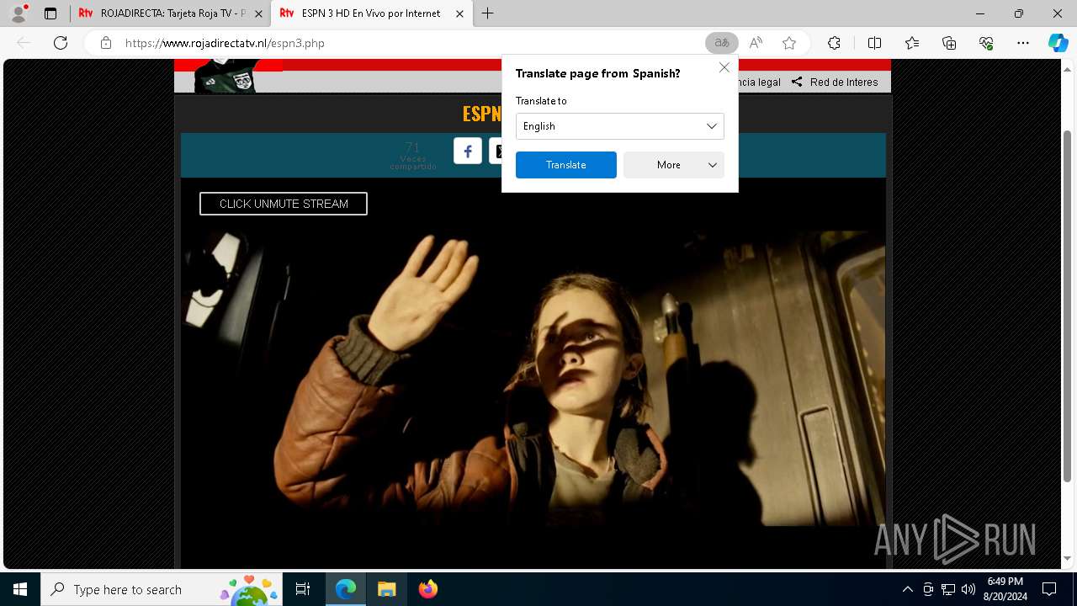Refresh the current page
The height and width of the screenshot is (606, 1077).
tap(61, 43)
